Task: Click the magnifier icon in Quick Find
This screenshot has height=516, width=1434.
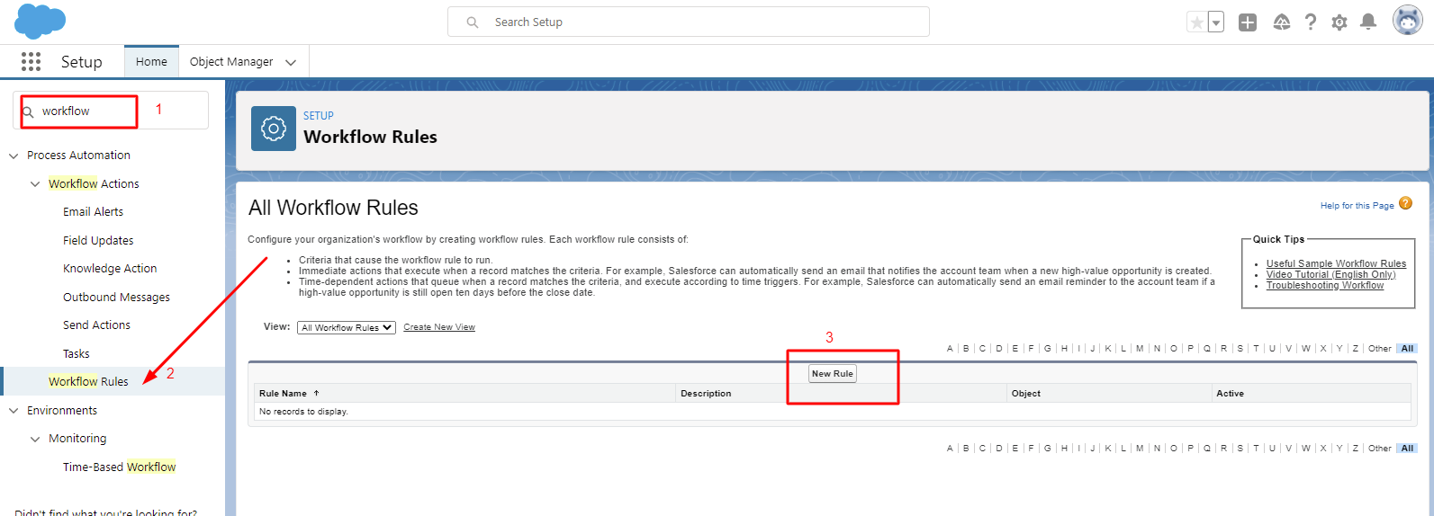Action: click(x=28, y=112)
